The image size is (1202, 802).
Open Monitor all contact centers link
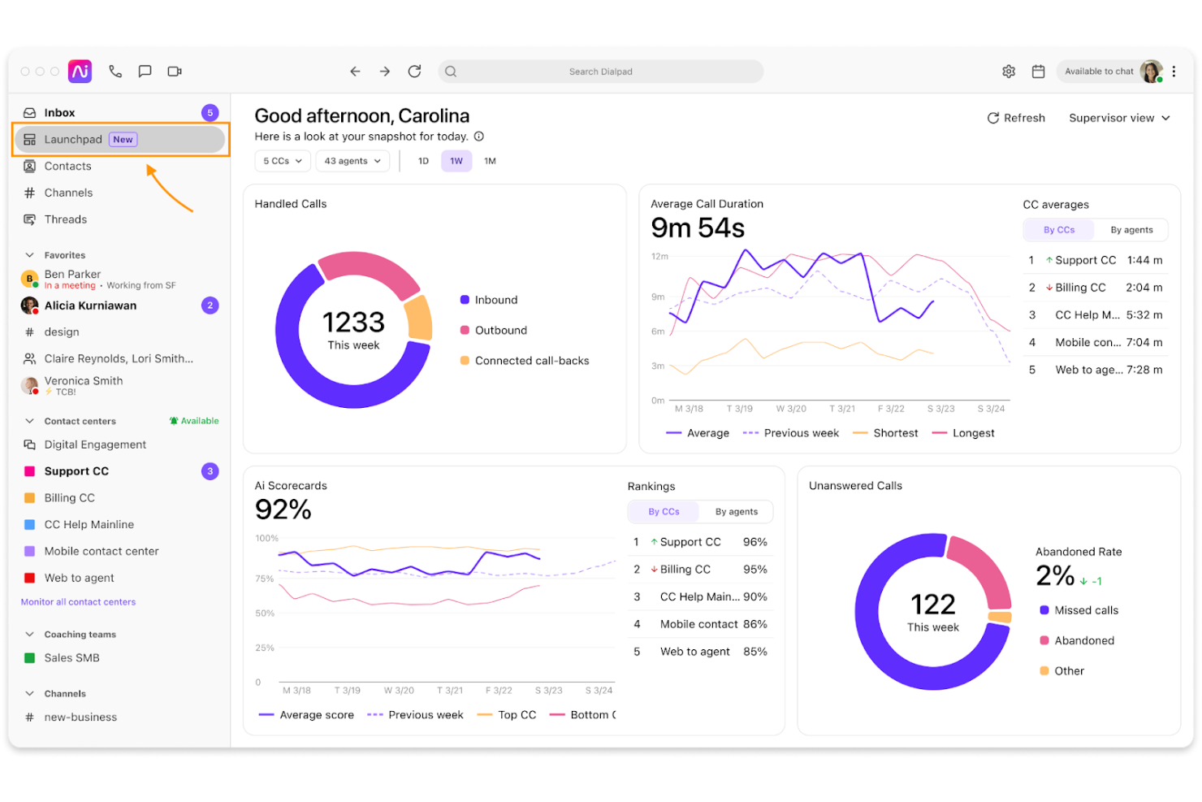pos(78,602)
